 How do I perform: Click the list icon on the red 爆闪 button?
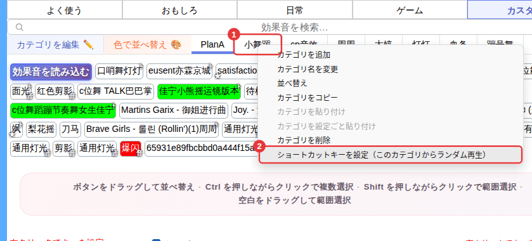pos(139,153)
